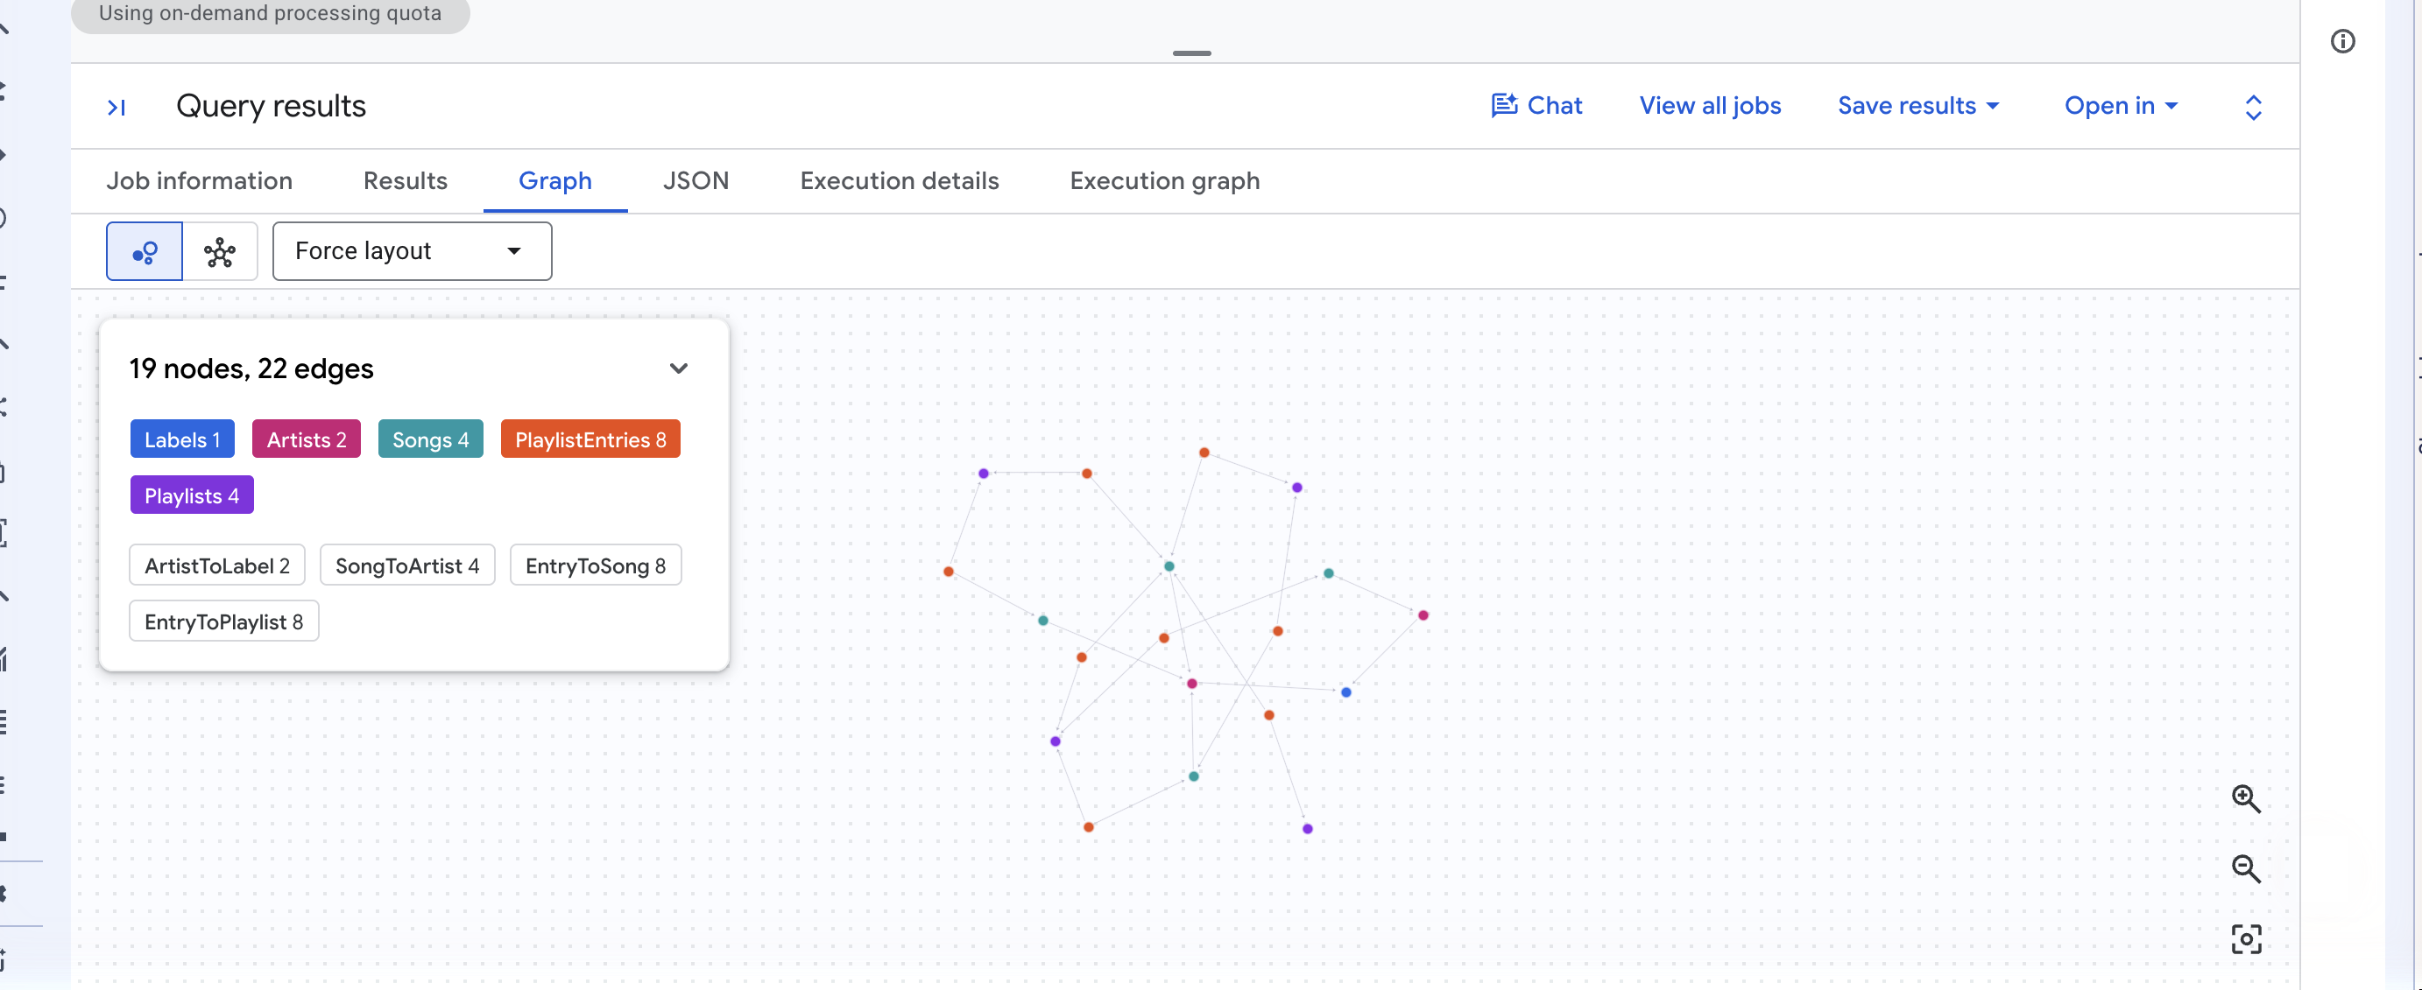Click the 'Using on-demand processing quota' chip
The image size is (2422, 990).
click(271, 14)
